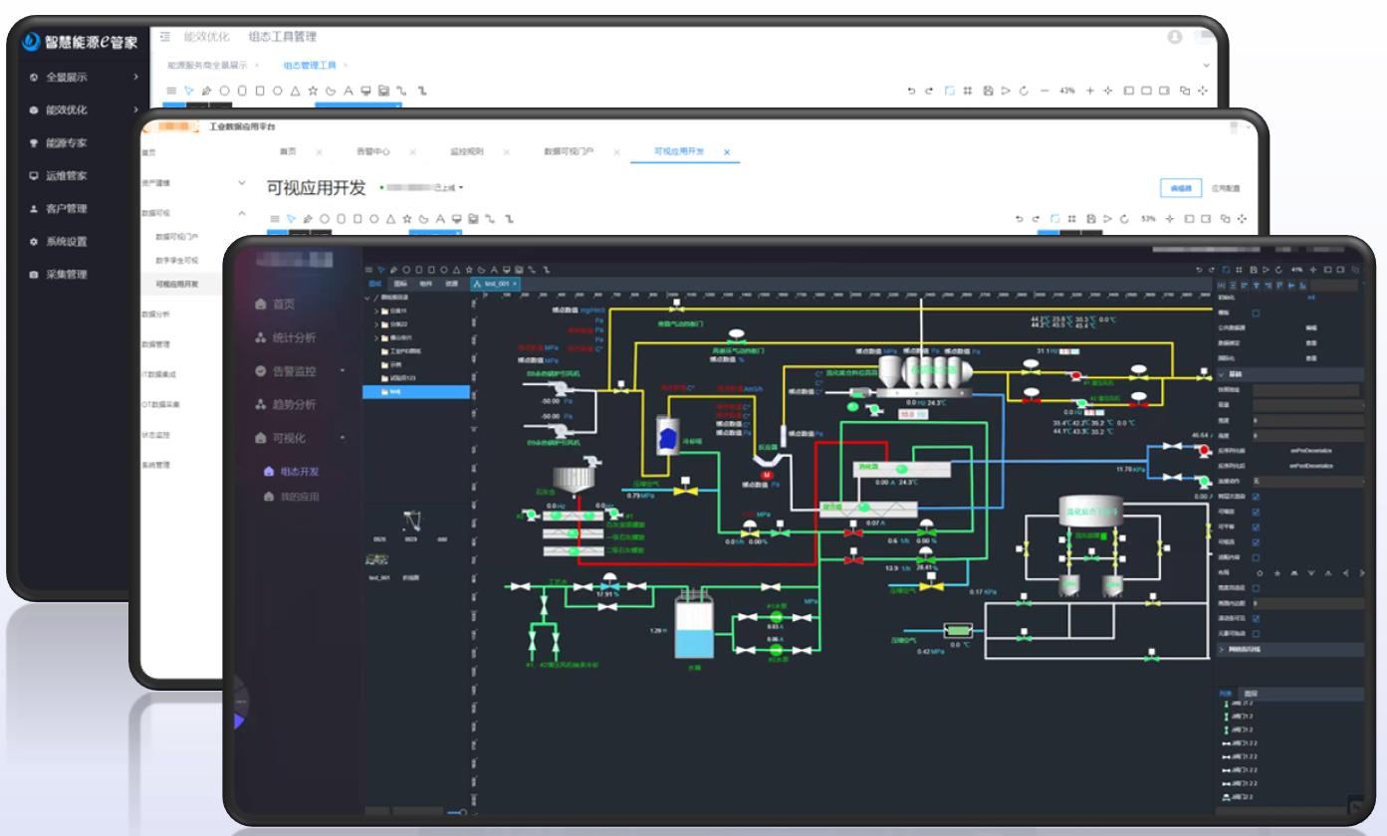Toggle the 滚动条可见 checkbox
The width and height of the screenshot is (1387, 836).
(x=1257, y=618)
